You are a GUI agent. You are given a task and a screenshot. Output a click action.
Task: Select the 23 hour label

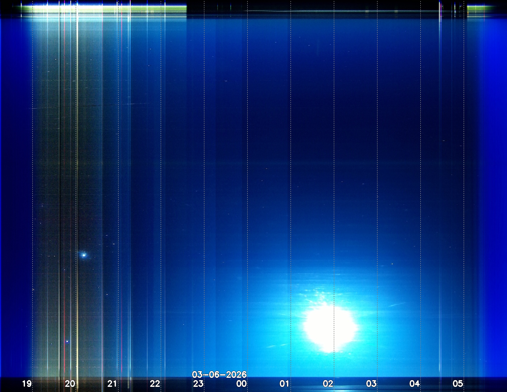click(198, 384)
